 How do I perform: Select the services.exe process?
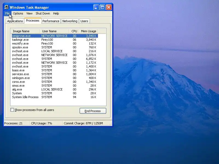click(55, 74)
